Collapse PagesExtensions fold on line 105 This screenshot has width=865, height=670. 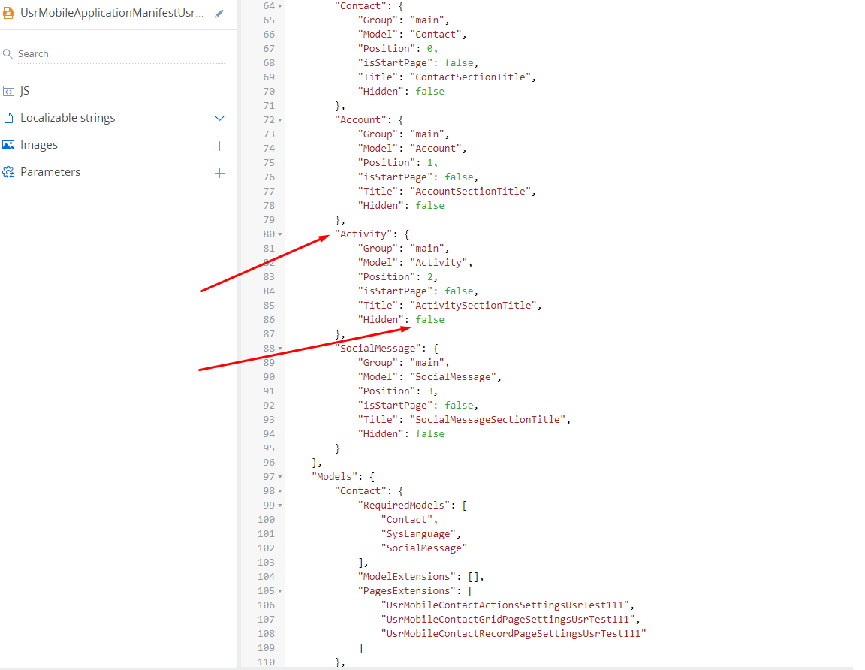click(280, 590)
